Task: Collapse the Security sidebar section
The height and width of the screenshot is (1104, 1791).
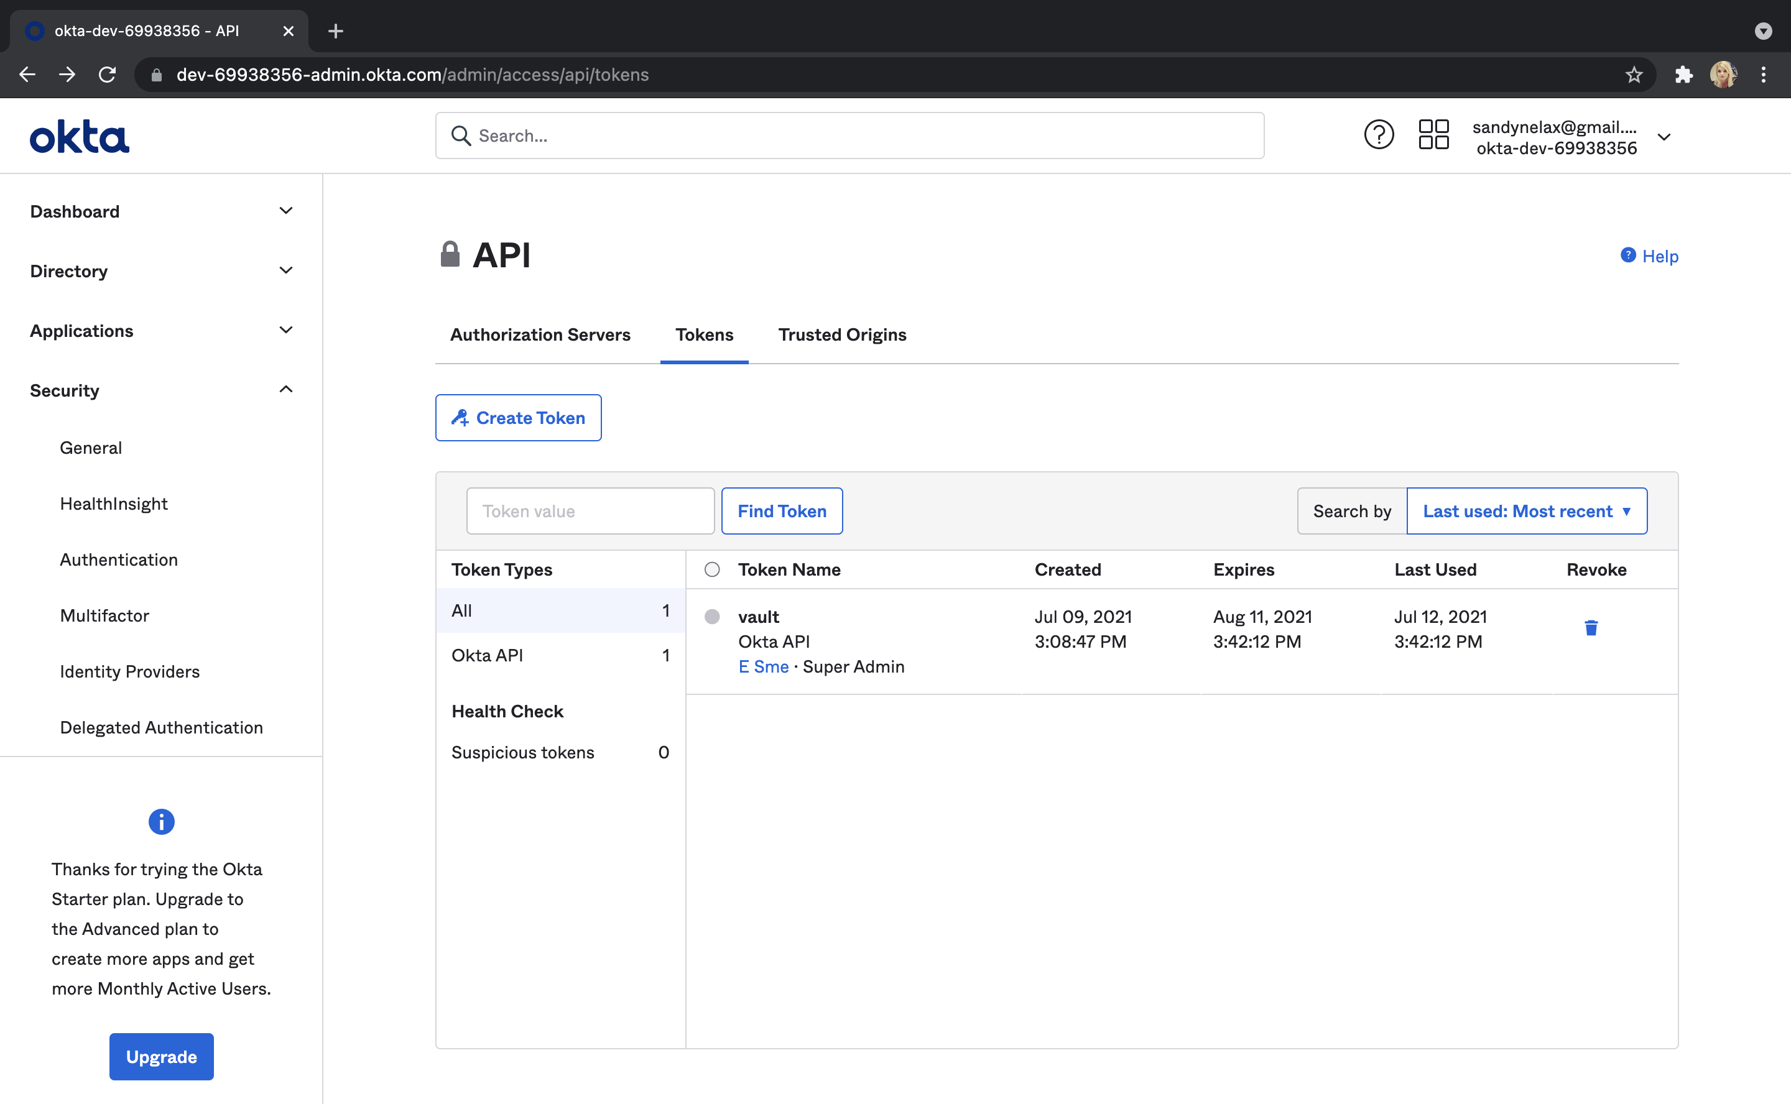Action: click(285, 390)
